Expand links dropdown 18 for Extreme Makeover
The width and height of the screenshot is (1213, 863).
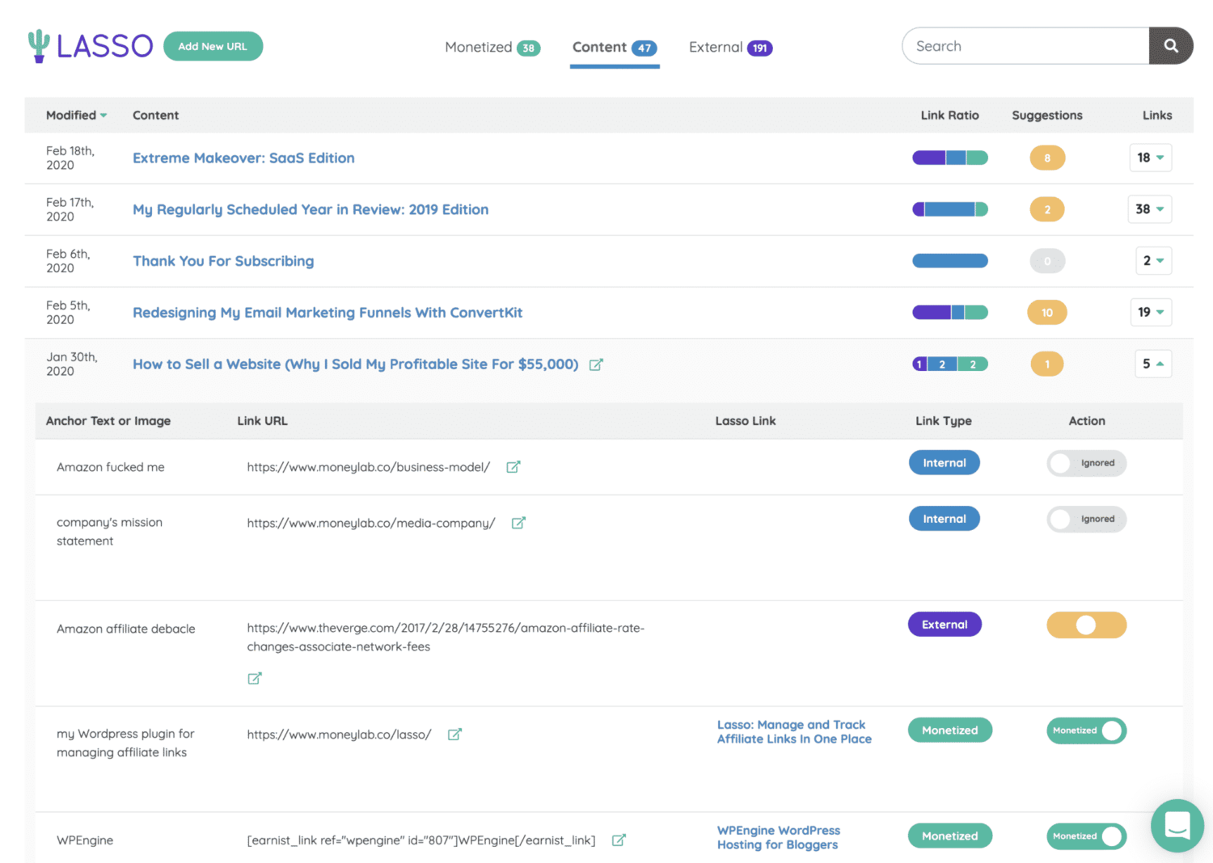[x=1150, y=158]
